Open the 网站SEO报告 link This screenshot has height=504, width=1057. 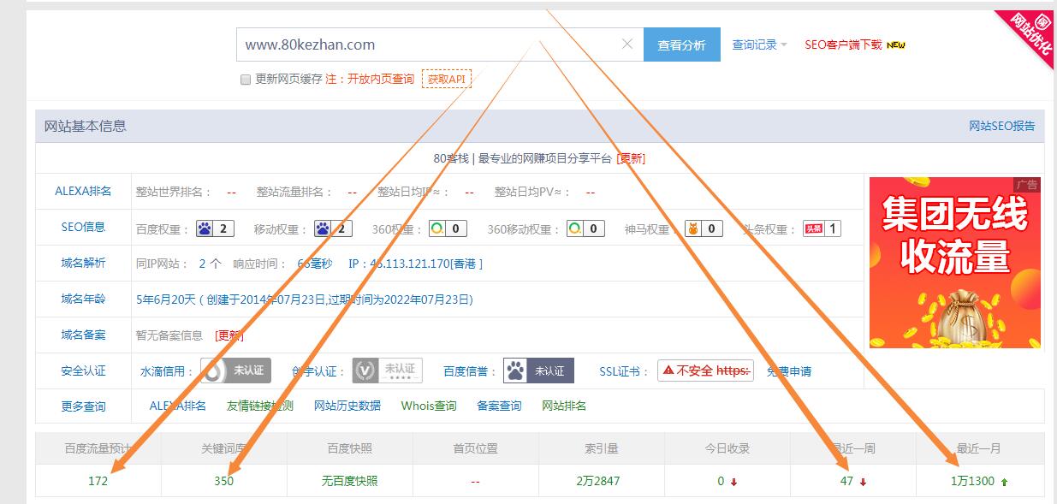pyautogui.click(x=1001, y=126)
